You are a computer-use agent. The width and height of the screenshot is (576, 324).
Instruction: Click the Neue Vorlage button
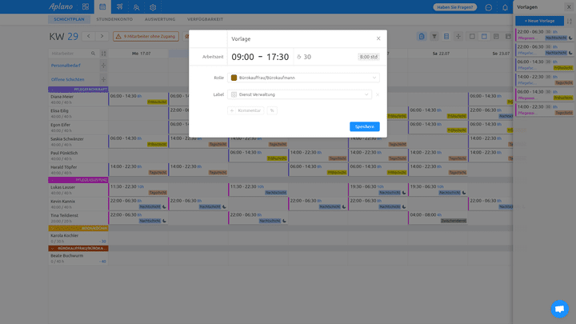536,20
